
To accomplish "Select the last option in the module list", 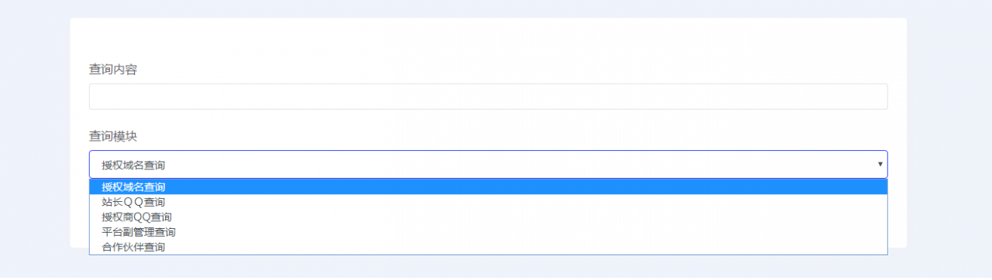I will [488, 248].
